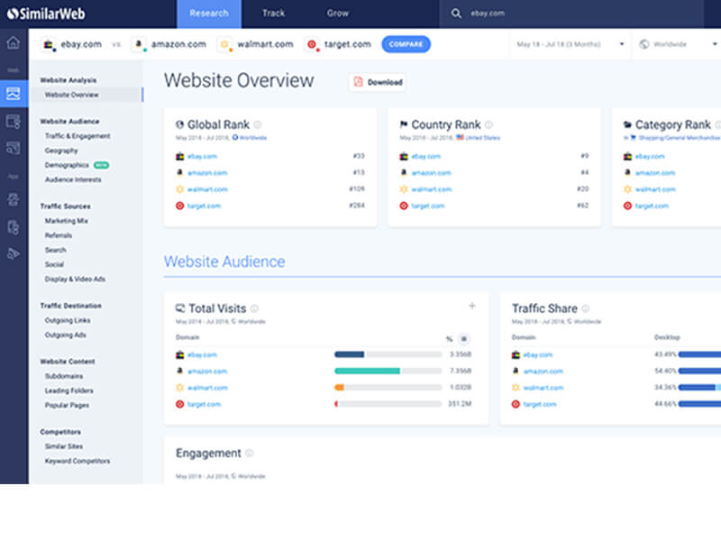Open Website Overview in sidebar
This screenshot has width=721, height=541.
click(x=72, y=95)
